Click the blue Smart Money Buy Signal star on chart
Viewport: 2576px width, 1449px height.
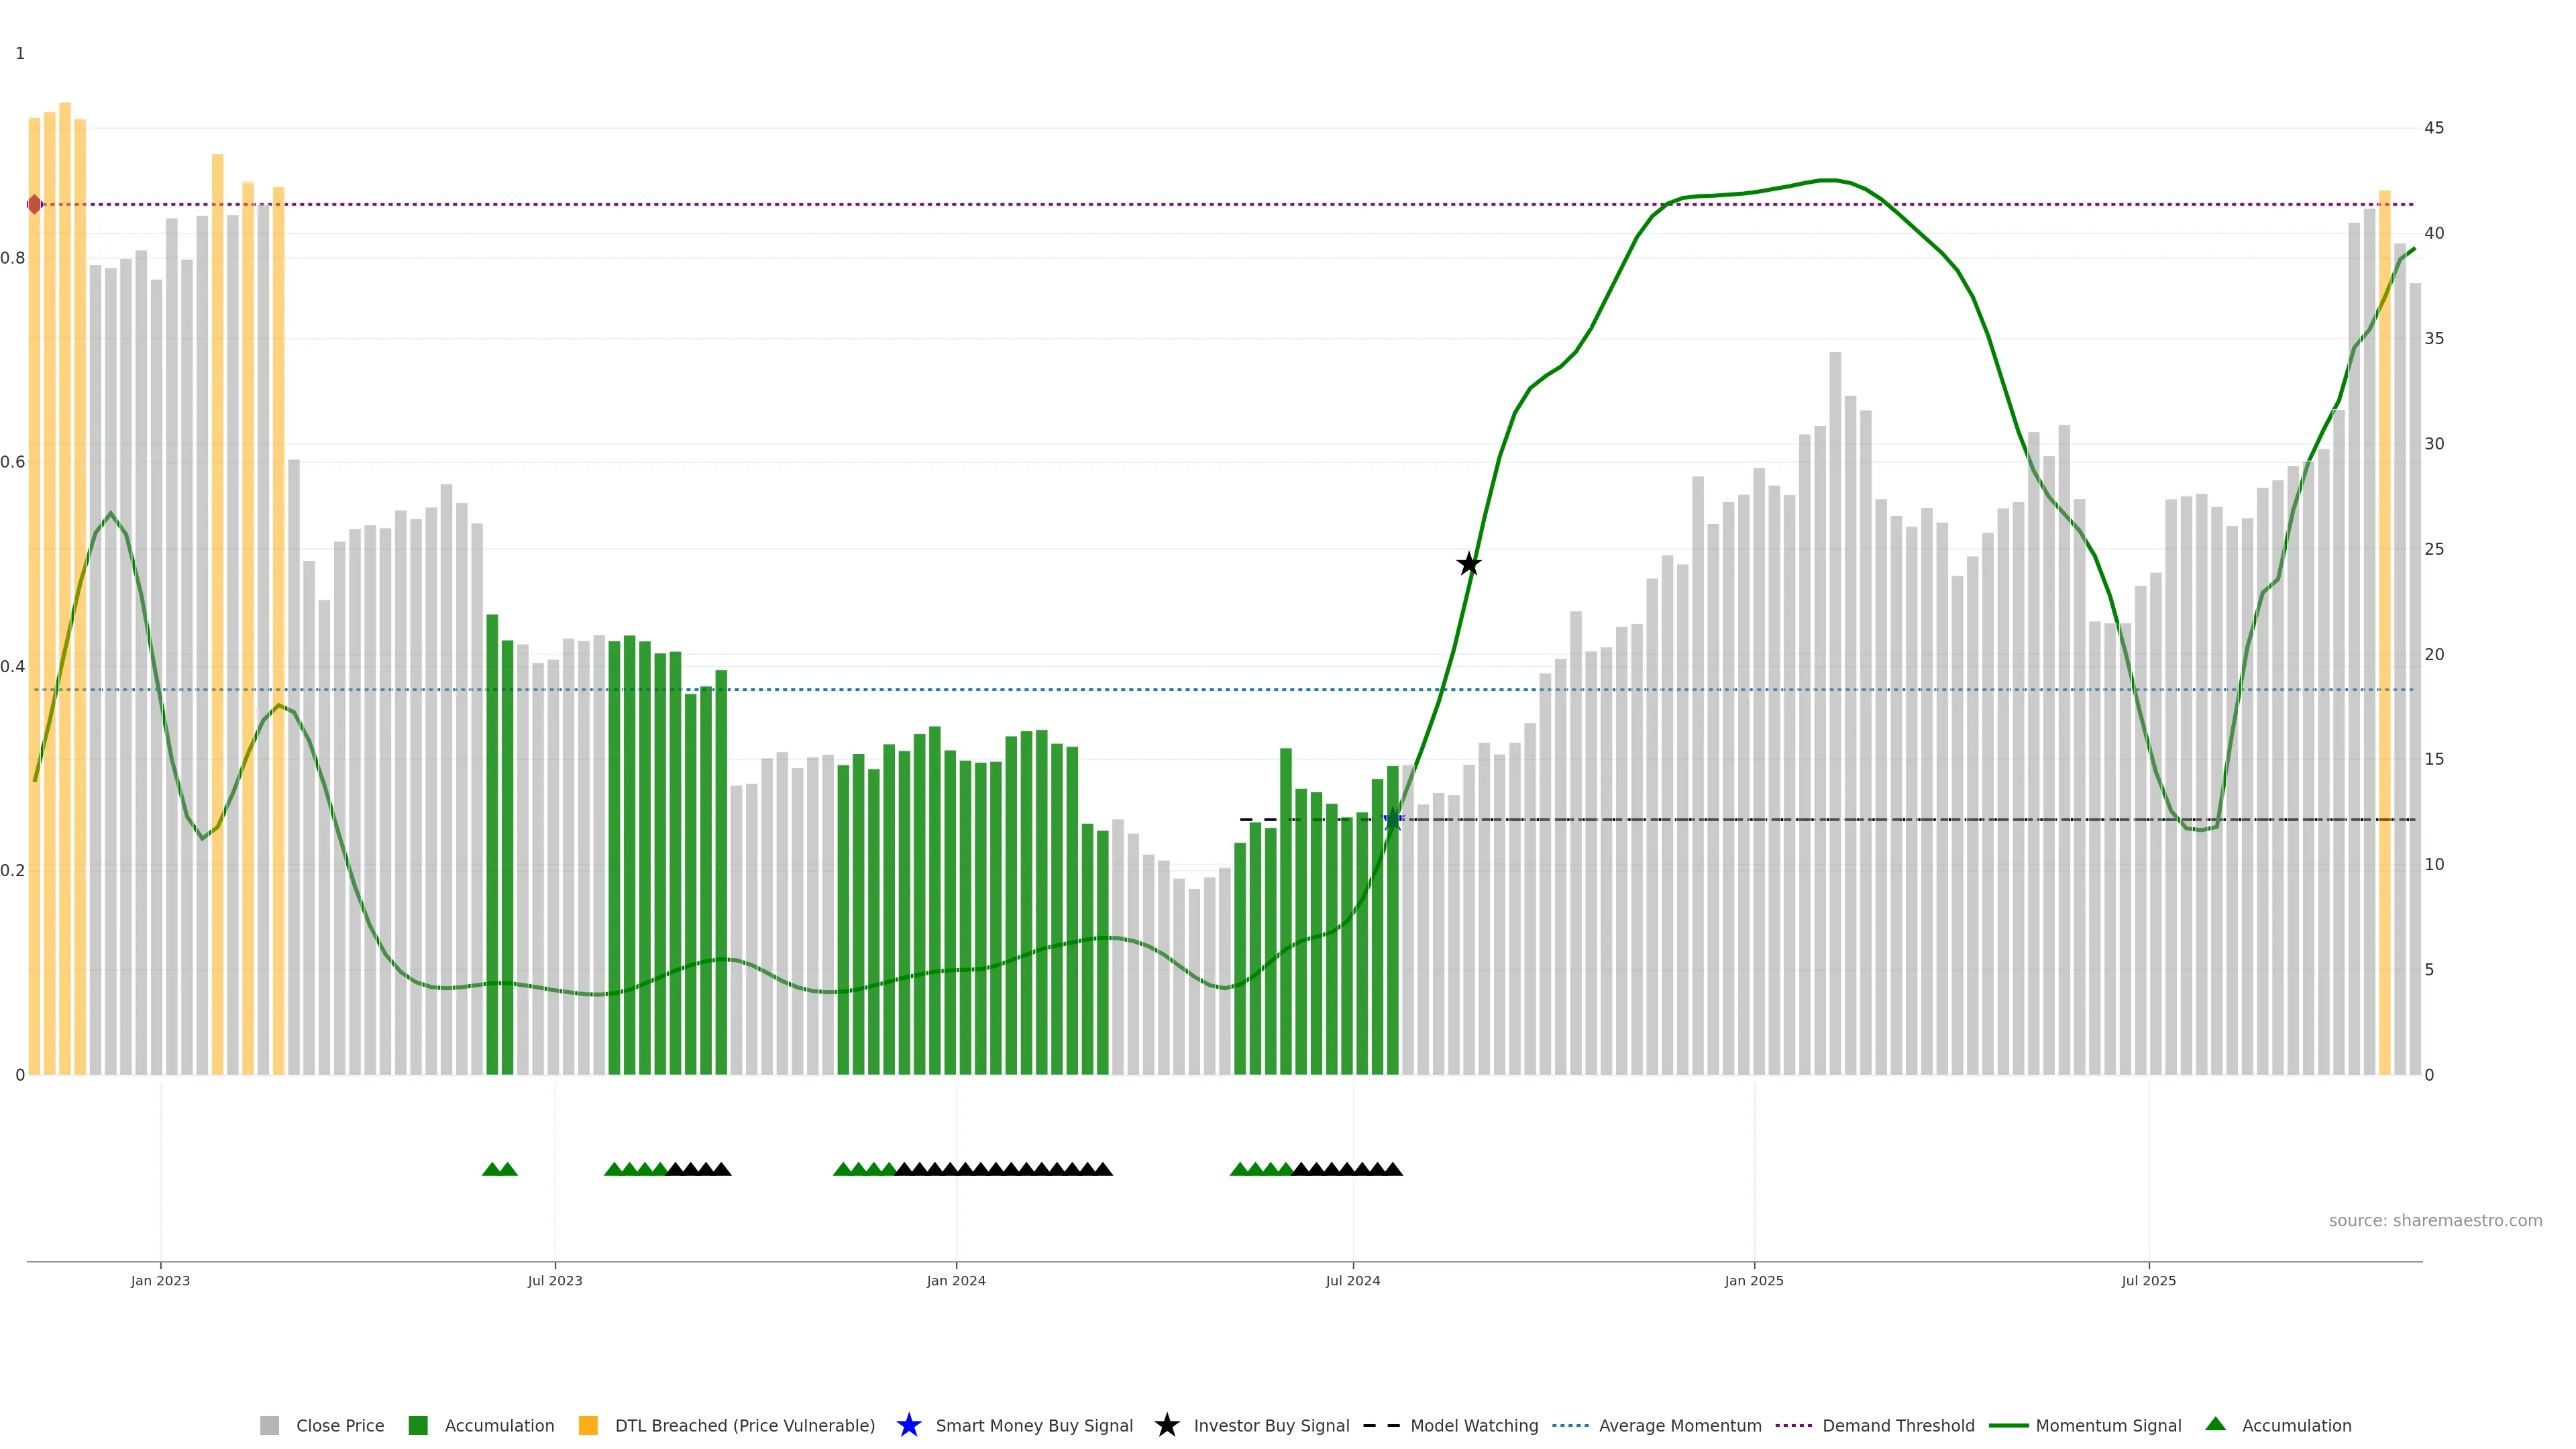tap(1393, 820)
